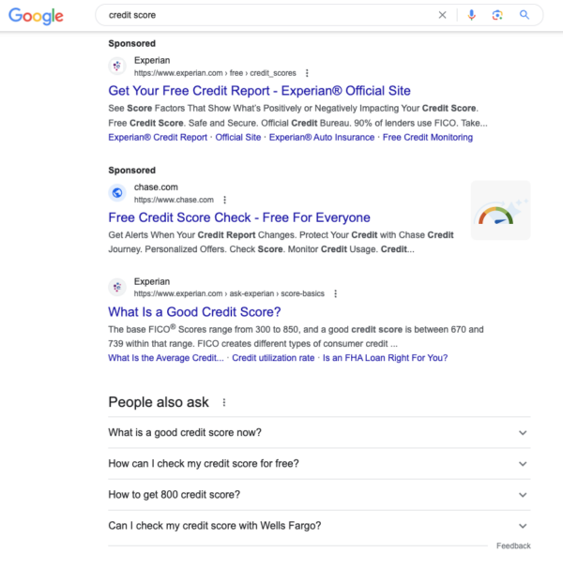Open "What Is a Good Credit Score?" result
The width and height of the screenshot is (563, 568).
(x=194, y=312)
